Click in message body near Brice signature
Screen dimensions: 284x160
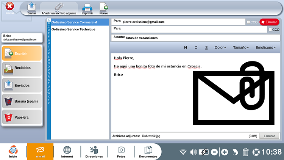(118, 75)
